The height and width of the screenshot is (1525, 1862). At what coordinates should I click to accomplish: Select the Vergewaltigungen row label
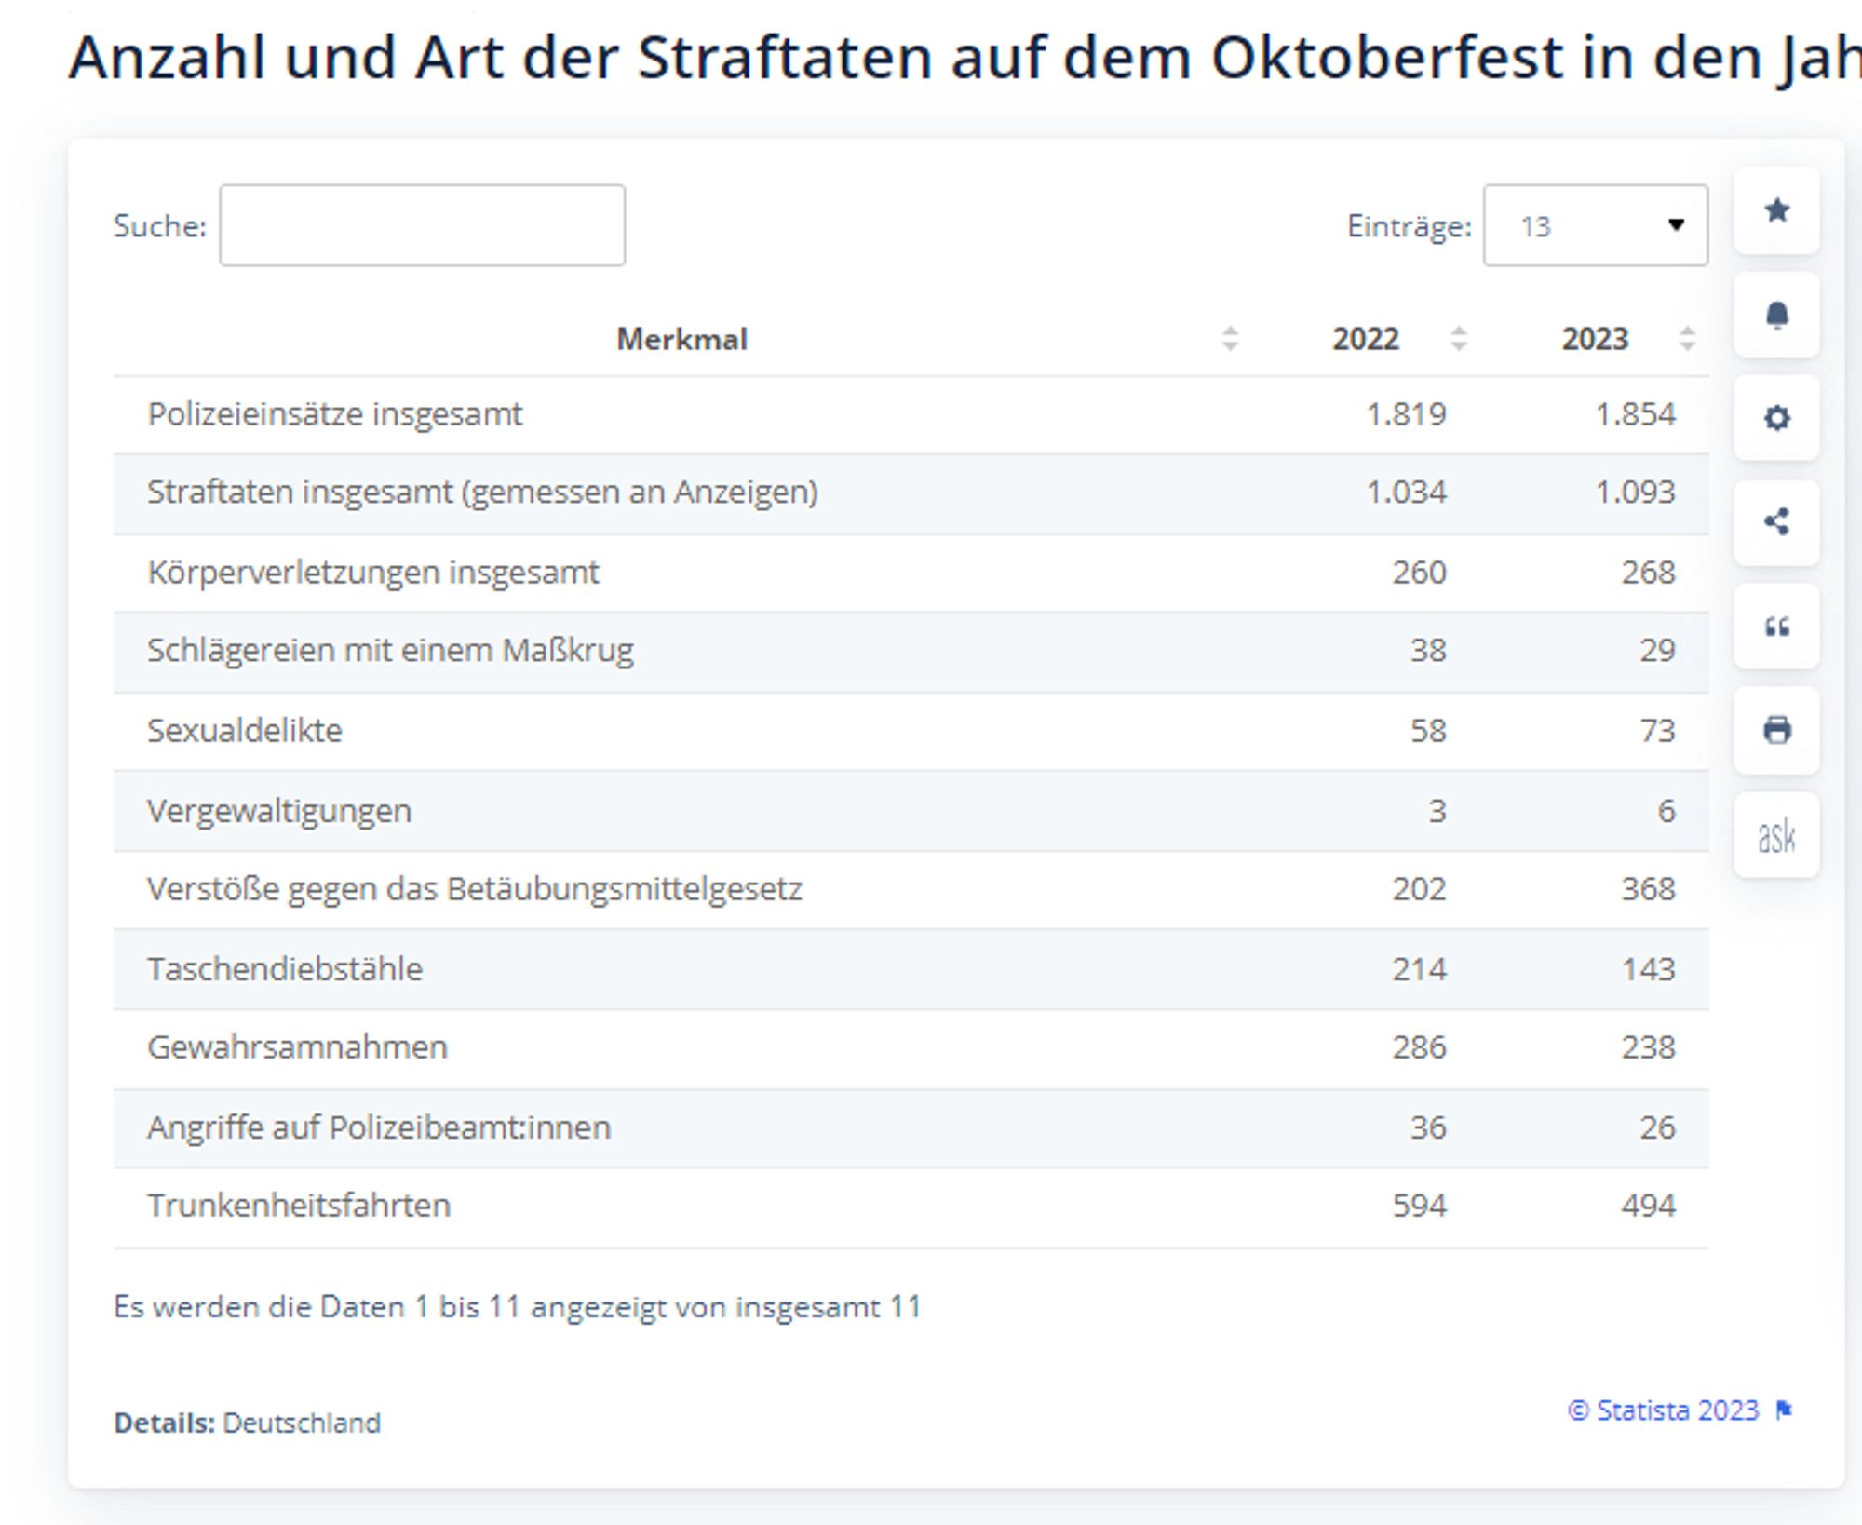(x=279, y=811)
